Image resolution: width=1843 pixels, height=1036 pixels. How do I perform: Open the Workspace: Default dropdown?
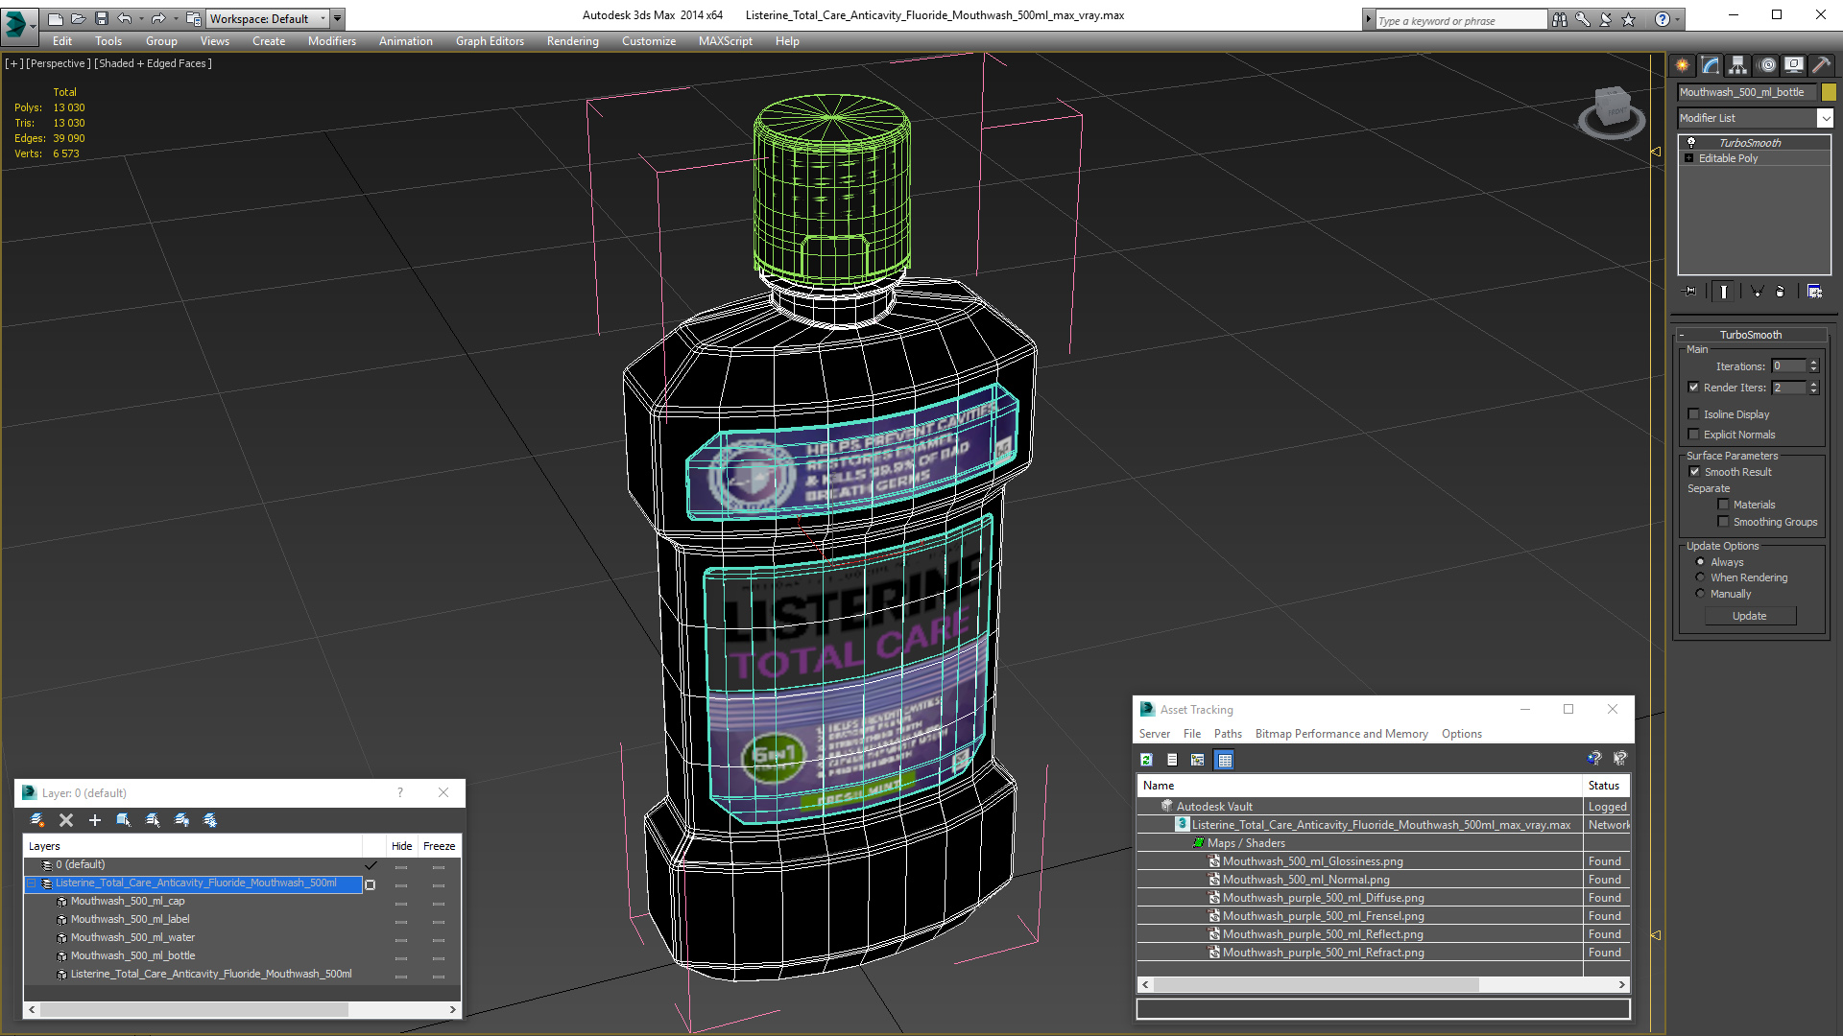pos(269,18)
